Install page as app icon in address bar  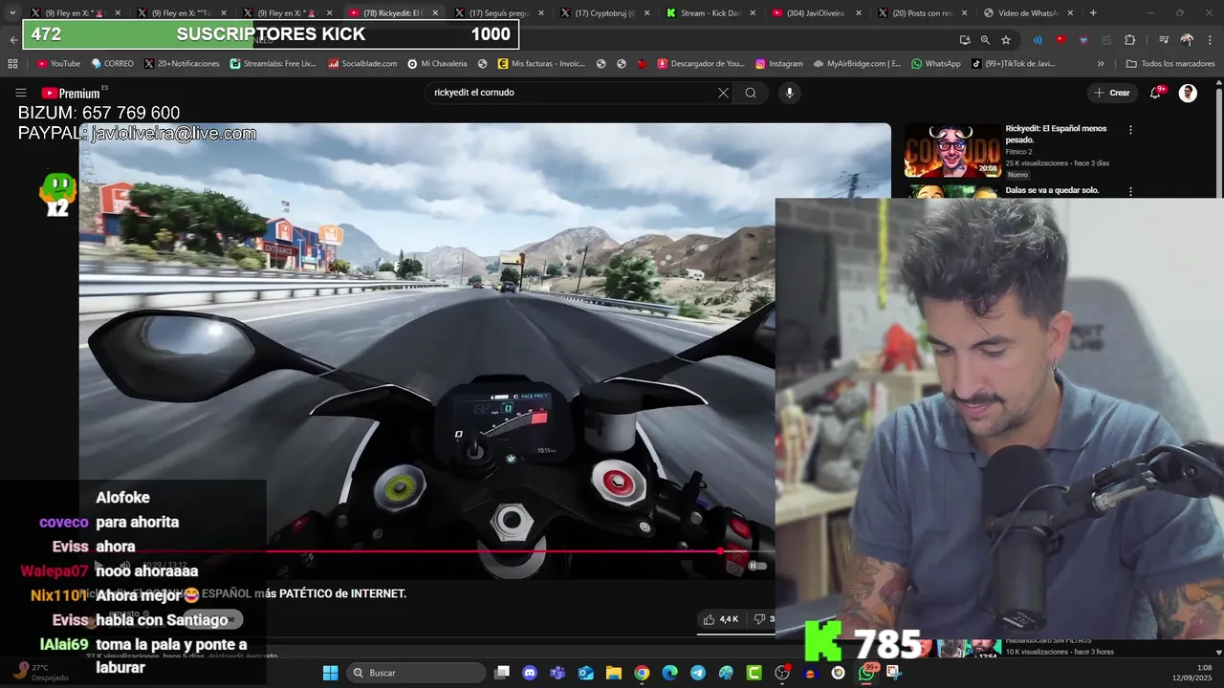click(x=964, y=40)
